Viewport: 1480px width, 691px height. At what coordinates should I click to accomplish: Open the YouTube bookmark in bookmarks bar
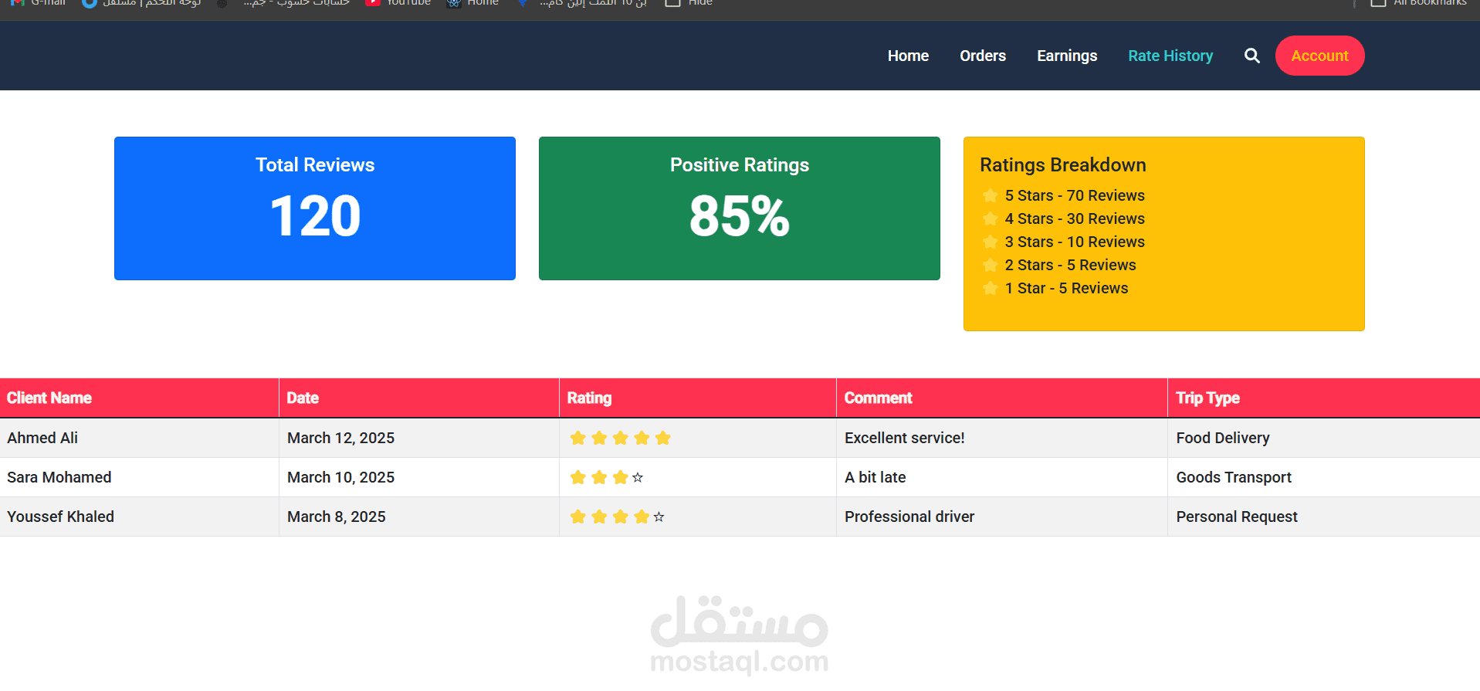[398, 3]
